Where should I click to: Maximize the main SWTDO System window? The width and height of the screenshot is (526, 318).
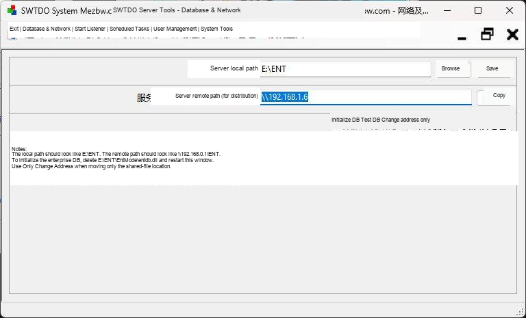click(478, 10)
